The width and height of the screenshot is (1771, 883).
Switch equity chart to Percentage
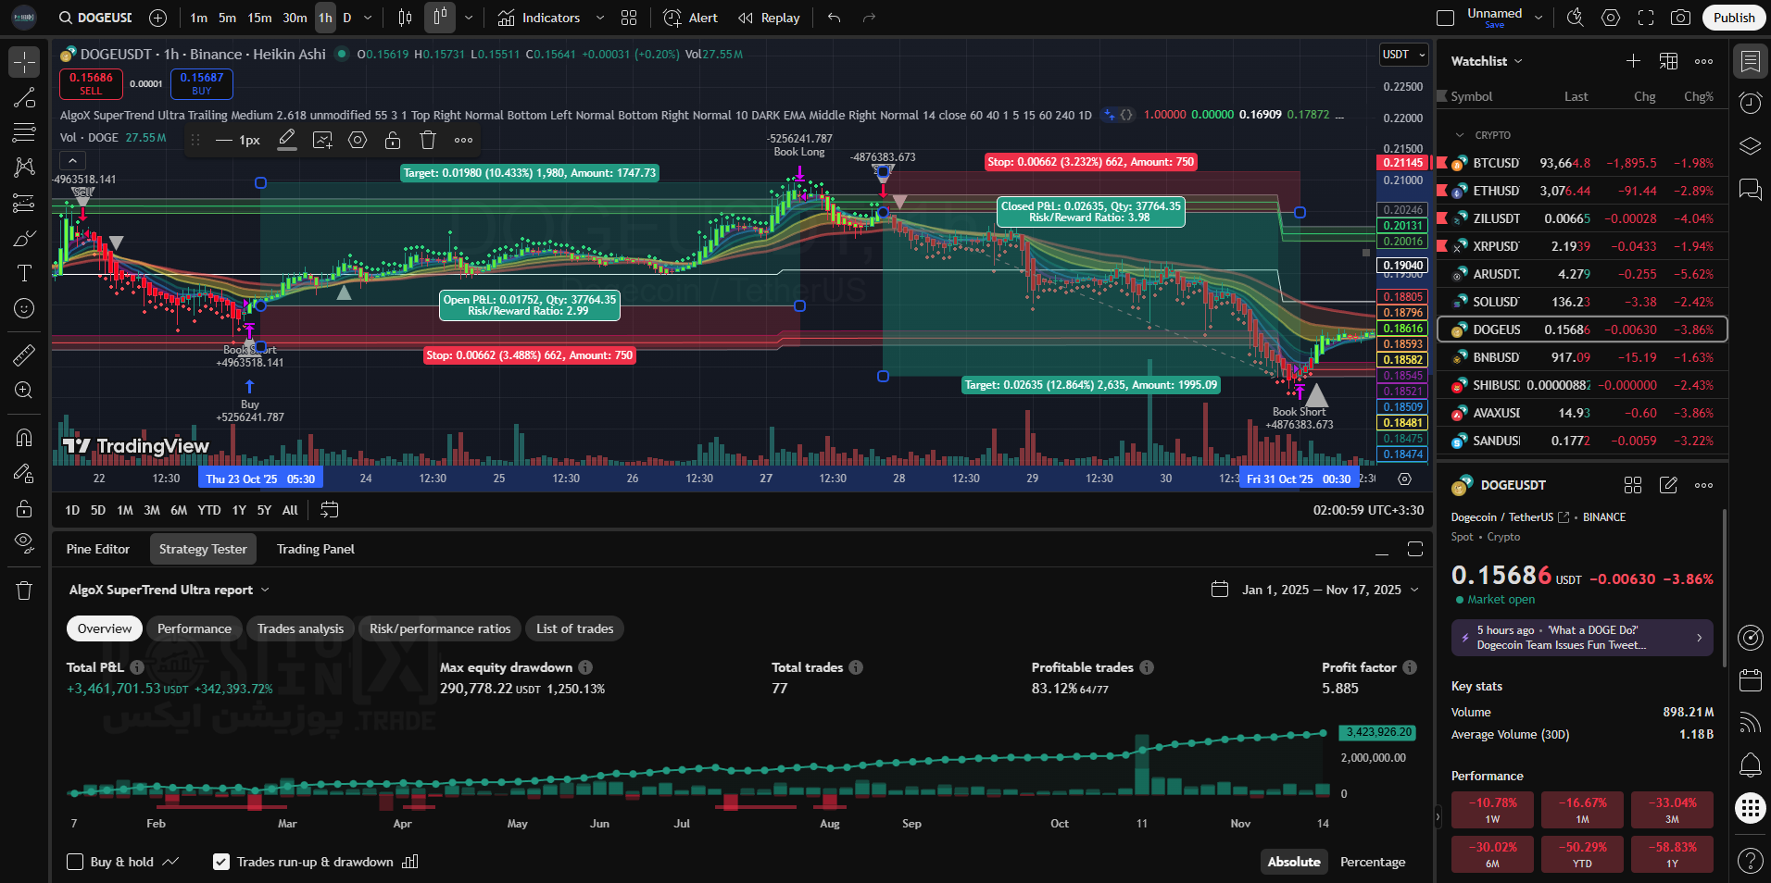[1372, 862]
